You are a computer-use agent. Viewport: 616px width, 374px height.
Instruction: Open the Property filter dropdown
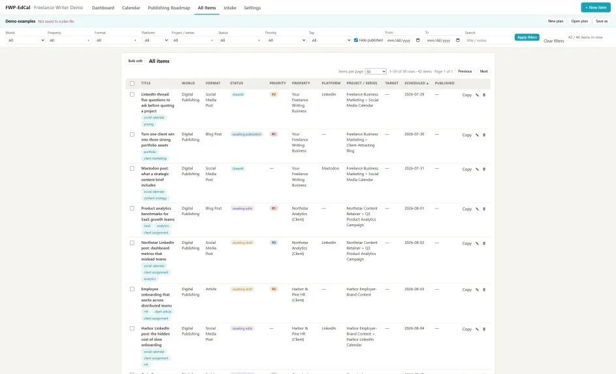pyautogui.click(x=69, y=40)
